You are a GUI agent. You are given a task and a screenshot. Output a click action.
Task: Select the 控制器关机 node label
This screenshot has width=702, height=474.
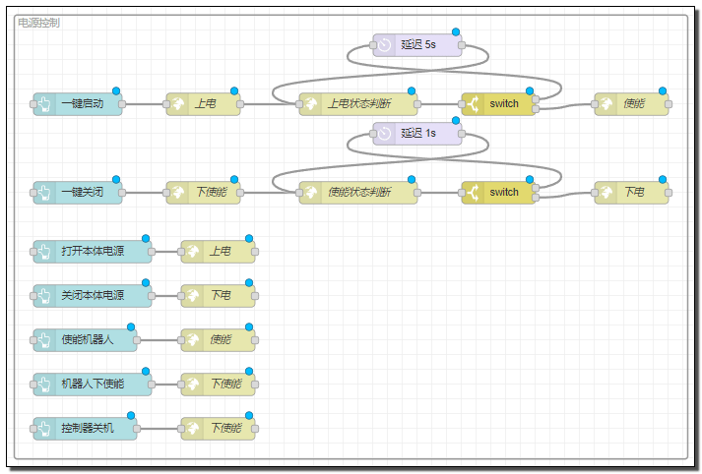click(88, 429)
